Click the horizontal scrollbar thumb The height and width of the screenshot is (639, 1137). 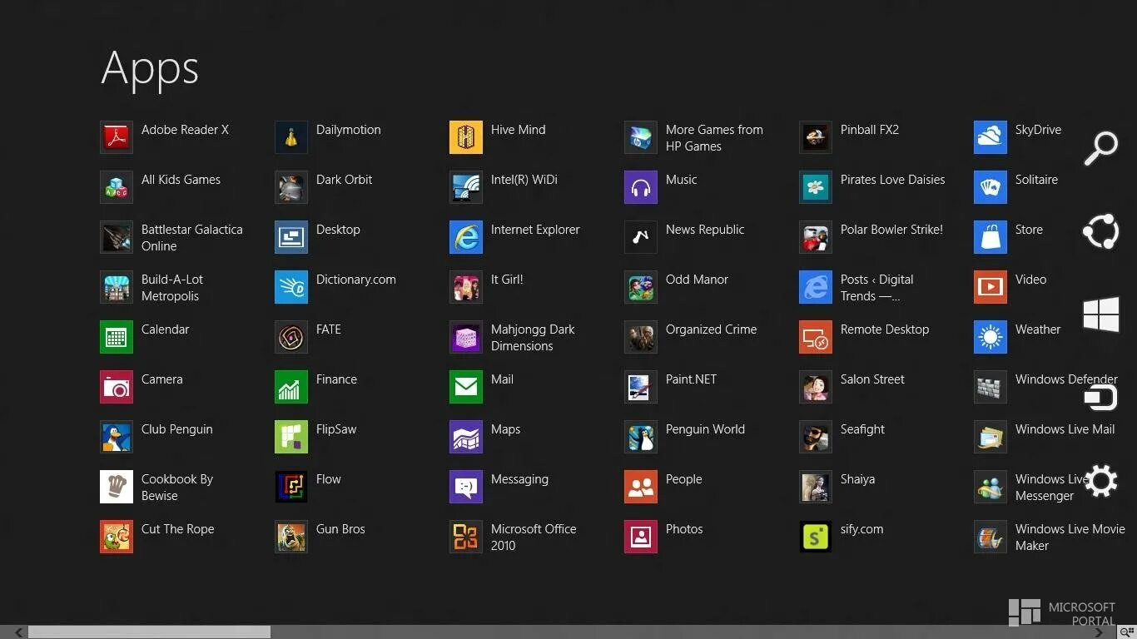[150, 632]
